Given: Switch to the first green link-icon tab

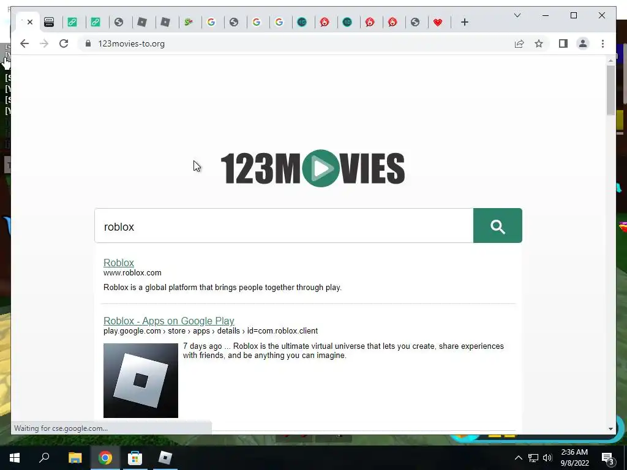Looking at the screenshot, I should point(72,22).
